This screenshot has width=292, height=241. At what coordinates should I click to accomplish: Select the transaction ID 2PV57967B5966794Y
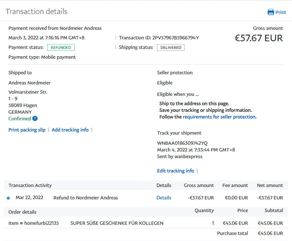pos(175,38)
